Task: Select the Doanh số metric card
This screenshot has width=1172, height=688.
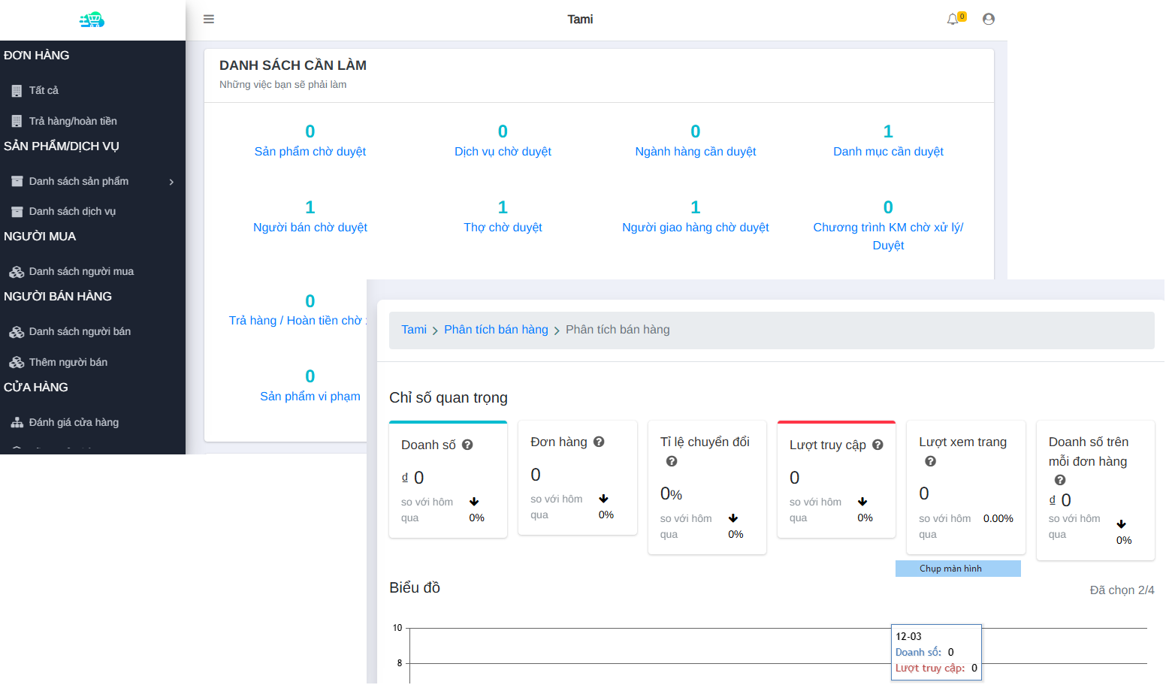Action: tap(448, 479)
